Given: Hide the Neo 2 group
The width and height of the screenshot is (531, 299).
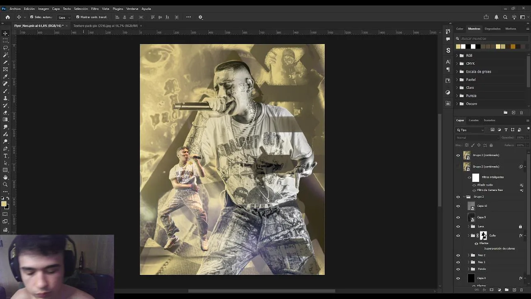Looking at the screenshot, I should (x=458, y=255).
